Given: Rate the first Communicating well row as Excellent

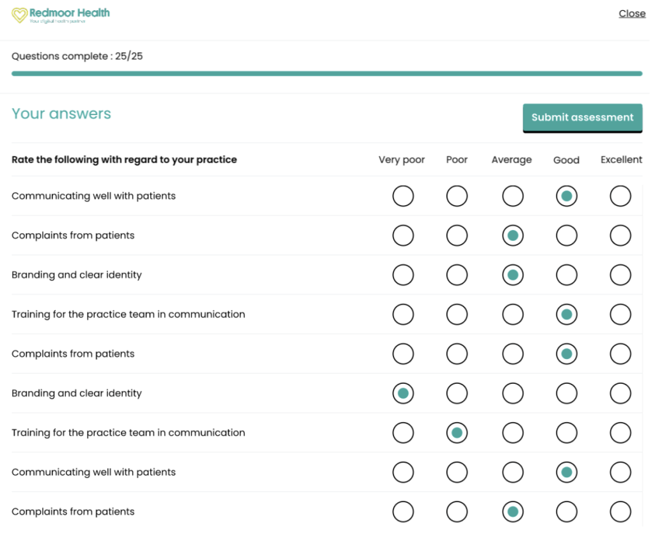Looking at the screenshot, I should tap(620, 196).
